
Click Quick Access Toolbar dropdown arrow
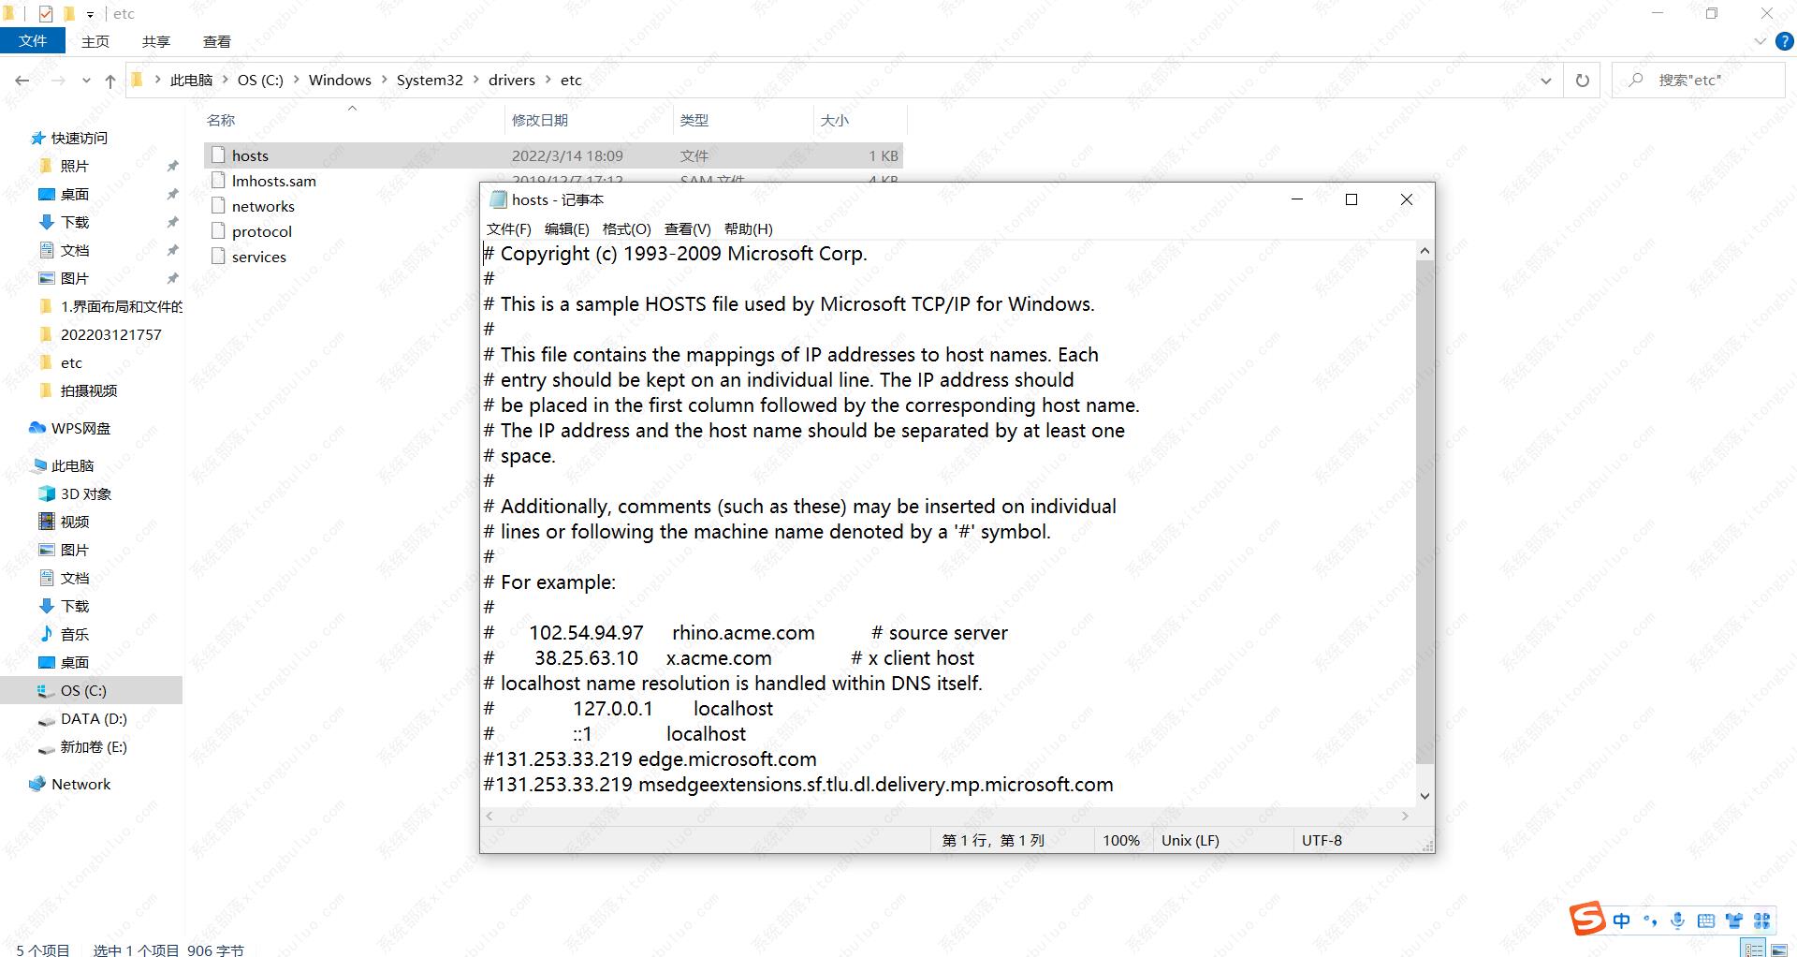pos(90,14)
